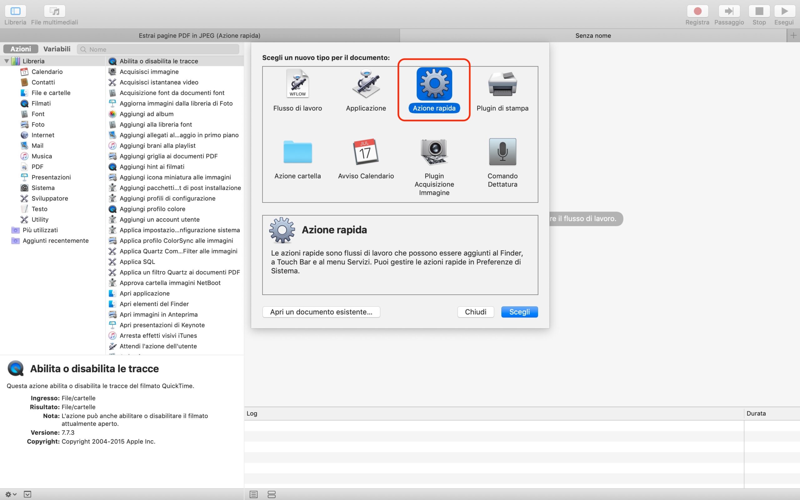Screen dimensions: 800x500
Task: Click the Nome search field
Action: [x=159, y=49]
